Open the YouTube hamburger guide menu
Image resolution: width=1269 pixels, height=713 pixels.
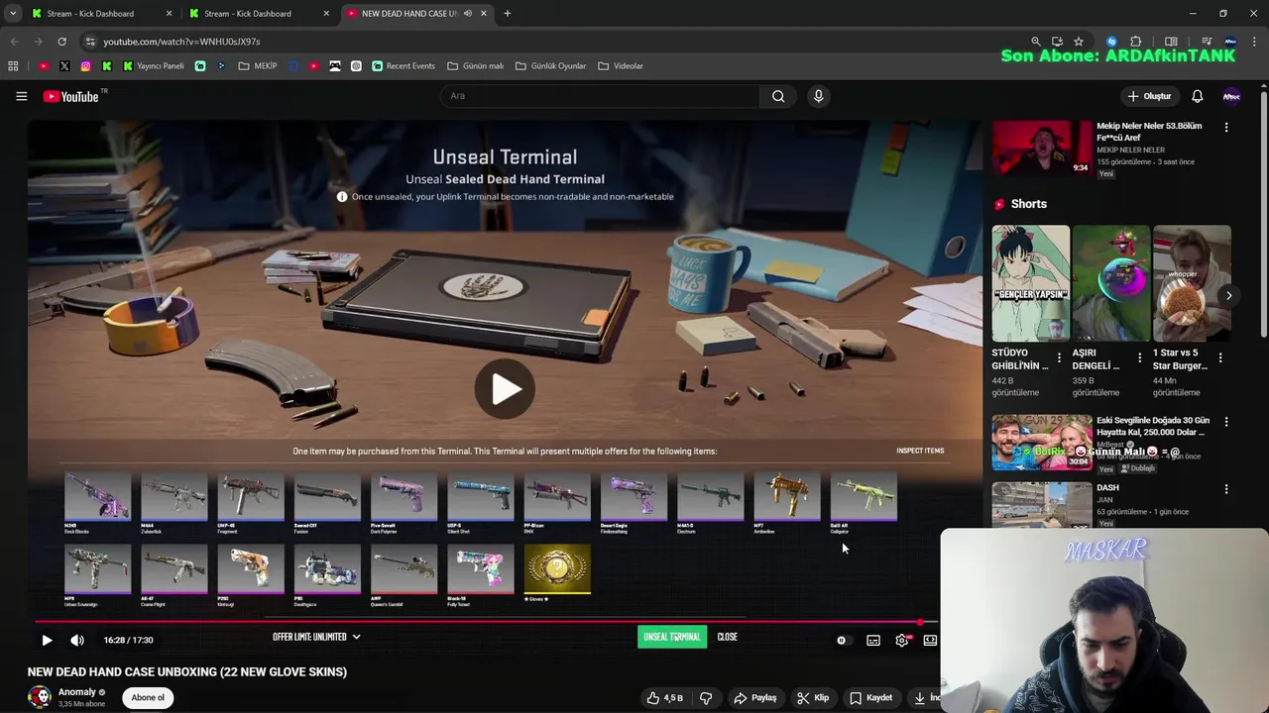point(21,96)
